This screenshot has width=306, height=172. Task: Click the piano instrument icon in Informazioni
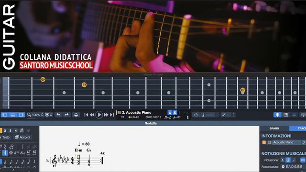coord(269,142)
